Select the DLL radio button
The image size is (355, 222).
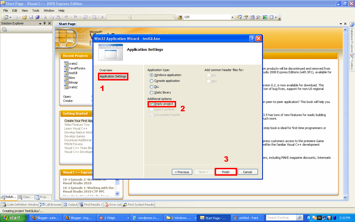tap(151, 87)
